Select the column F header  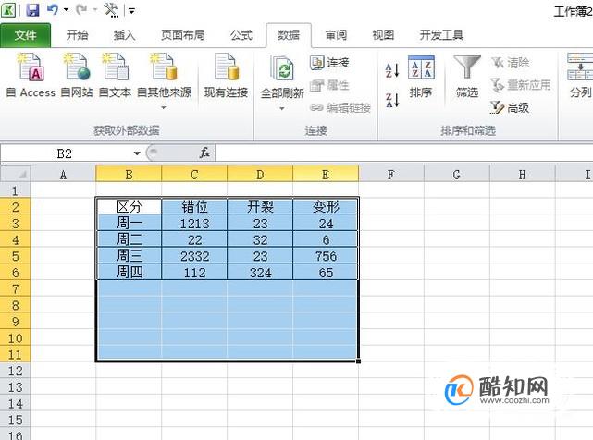click(x=391, y=175)
